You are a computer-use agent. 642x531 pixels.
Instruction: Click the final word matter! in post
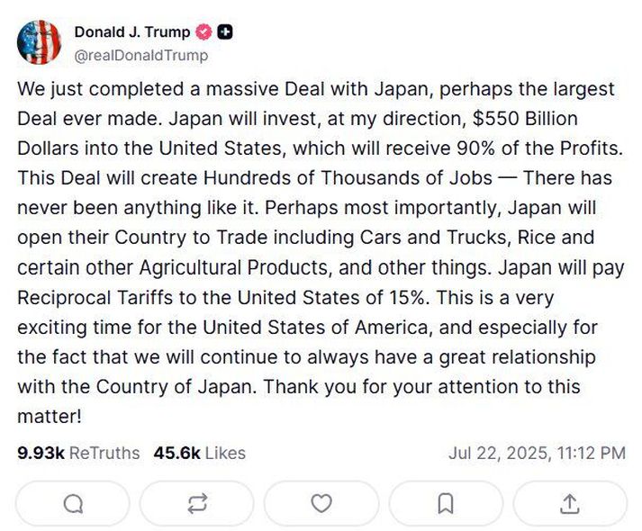[x=50, y=417]
